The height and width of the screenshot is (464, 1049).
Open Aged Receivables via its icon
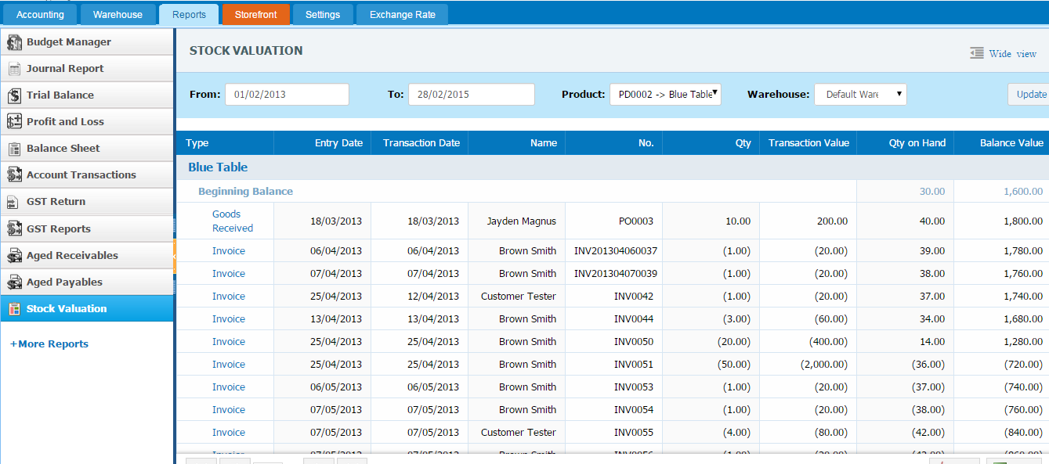point(14,256)
